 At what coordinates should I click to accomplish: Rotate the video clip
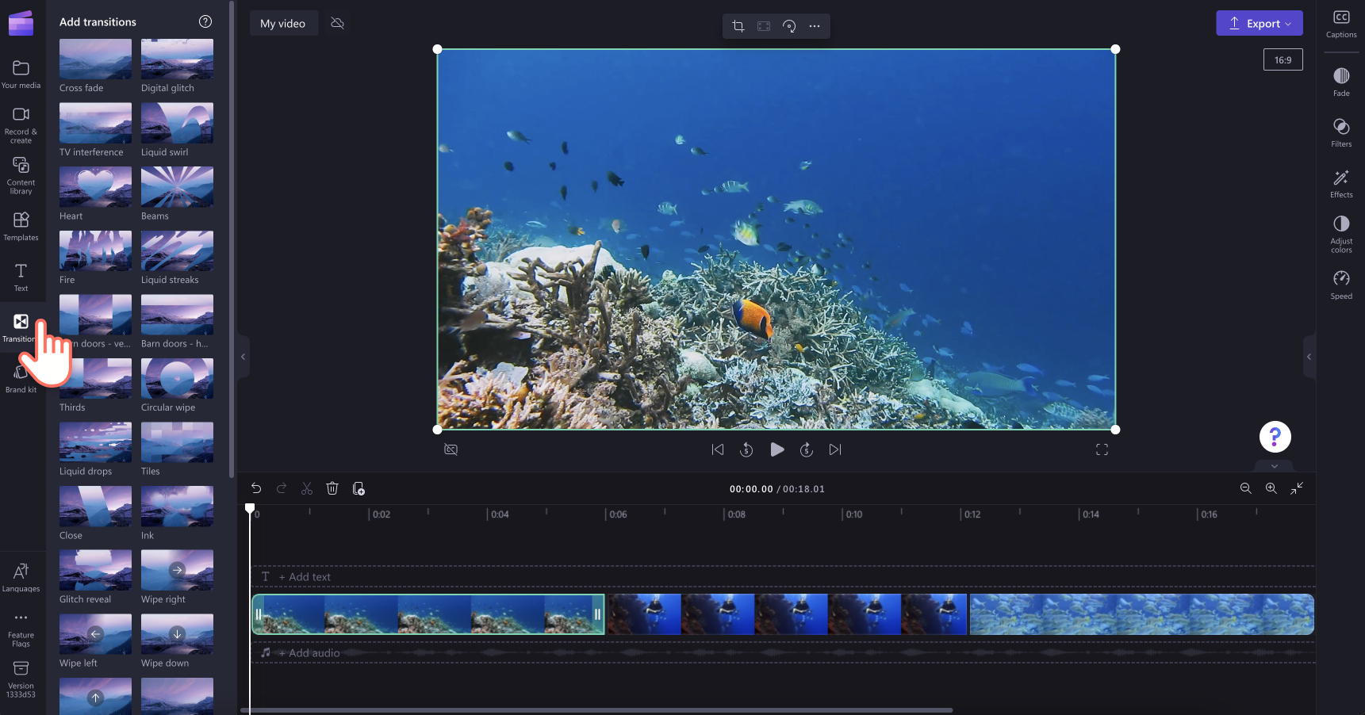(x=789, y=26)
